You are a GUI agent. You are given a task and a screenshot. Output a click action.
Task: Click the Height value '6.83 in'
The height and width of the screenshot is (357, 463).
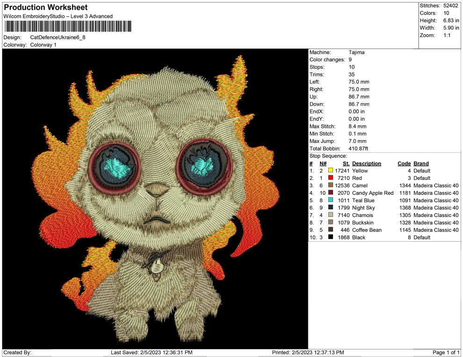[451, 21]
